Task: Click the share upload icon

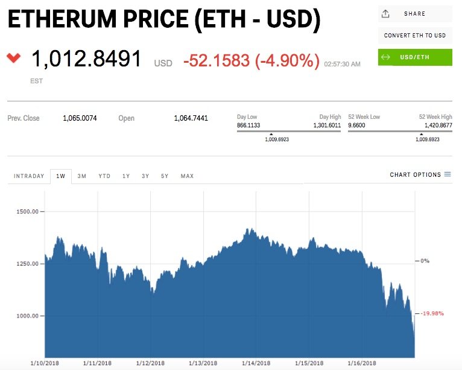Action: click(x=385, y=13)
